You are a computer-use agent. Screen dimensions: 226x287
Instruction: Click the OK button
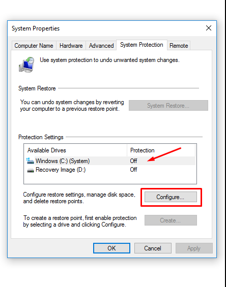pyautogui.click(x=111, y=248)
